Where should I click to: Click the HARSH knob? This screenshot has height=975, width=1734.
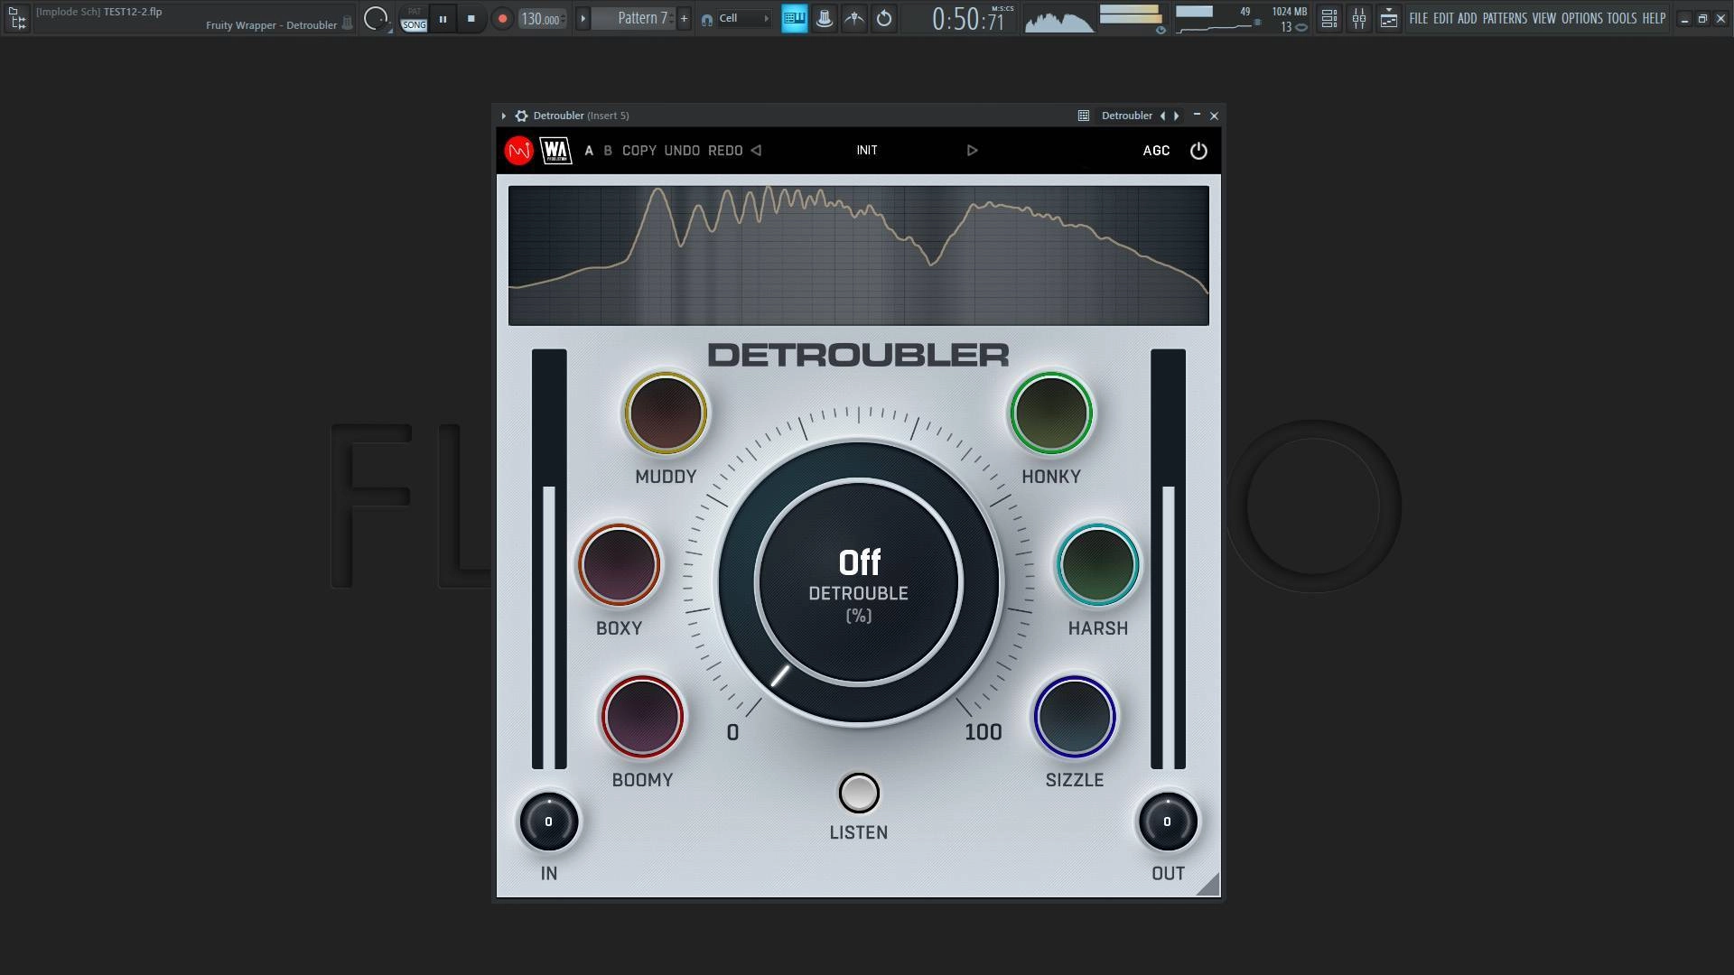point(1098,565)
